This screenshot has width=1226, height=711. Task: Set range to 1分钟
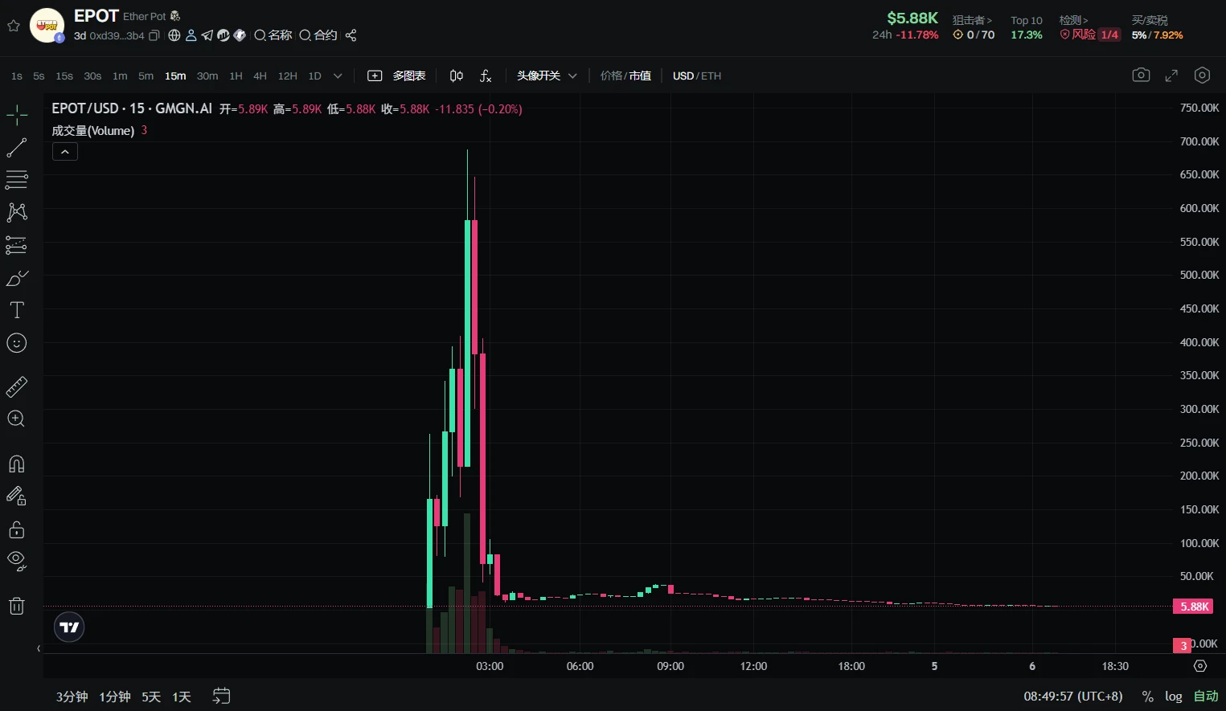tap(115, 697)
